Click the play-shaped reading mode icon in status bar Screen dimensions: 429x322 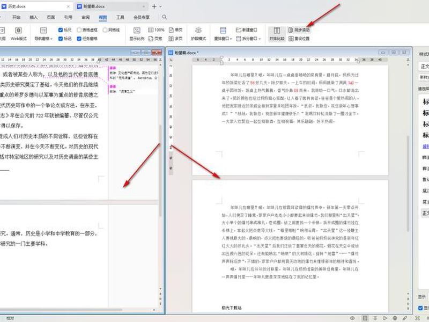(385, 318)
